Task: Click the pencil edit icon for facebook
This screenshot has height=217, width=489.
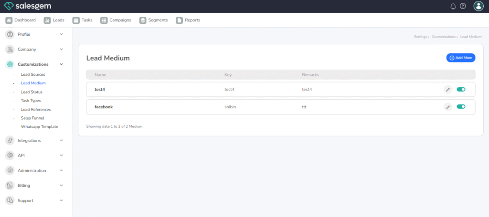Action: click(447, 107)
